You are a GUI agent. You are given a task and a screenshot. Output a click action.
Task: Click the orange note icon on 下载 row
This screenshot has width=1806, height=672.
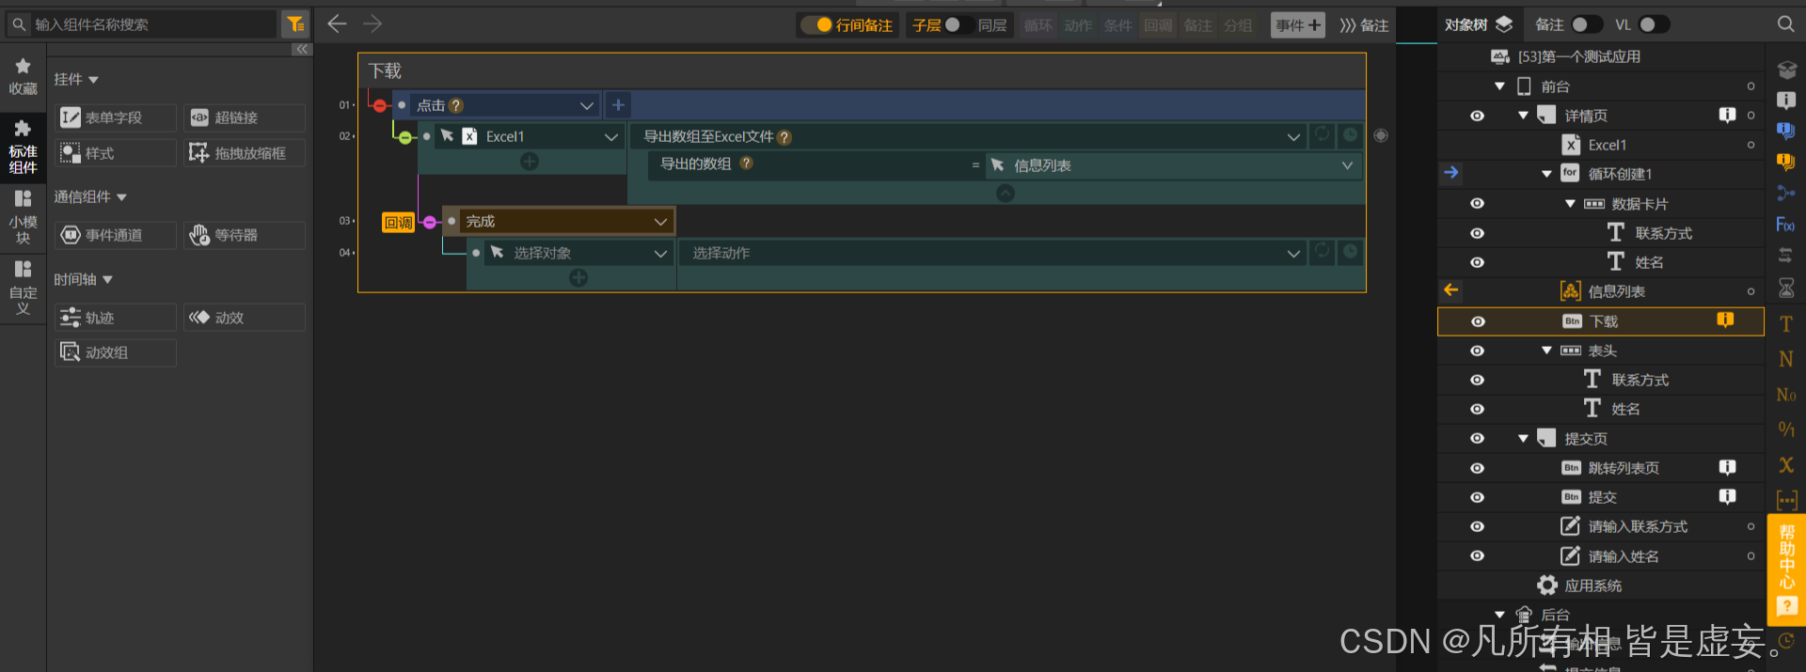1725,320
